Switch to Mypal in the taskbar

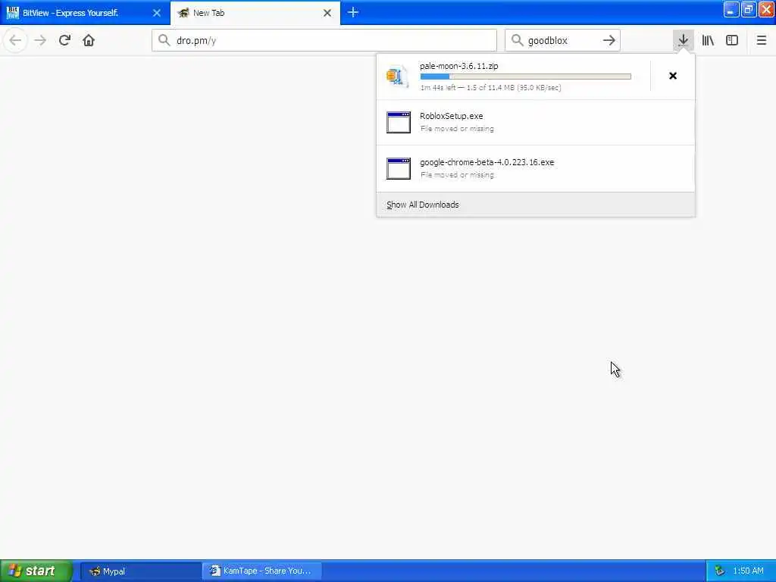pyautogui.click(x=140, y=571)
